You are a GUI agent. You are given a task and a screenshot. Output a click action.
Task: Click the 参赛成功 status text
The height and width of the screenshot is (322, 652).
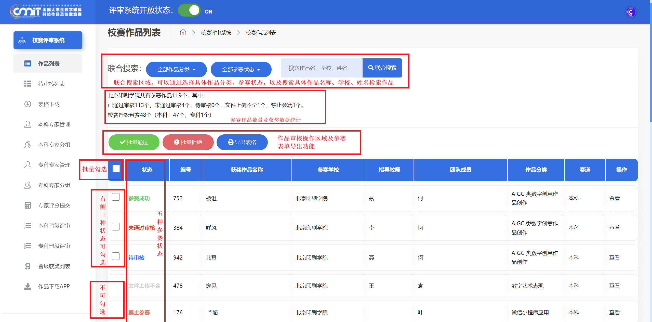coord(139,198)
